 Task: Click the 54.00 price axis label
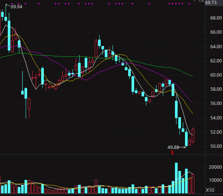pyautogui.click(x=216, y=118)
